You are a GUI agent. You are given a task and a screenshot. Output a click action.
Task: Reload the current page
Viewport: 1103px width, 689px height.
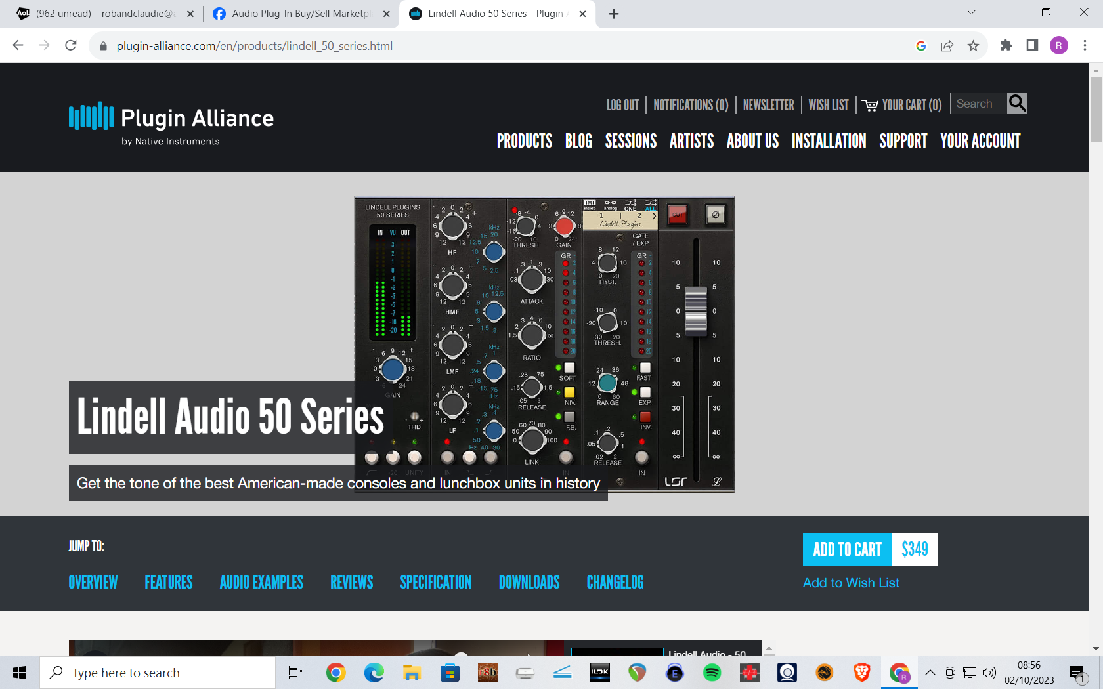(71, 45)
